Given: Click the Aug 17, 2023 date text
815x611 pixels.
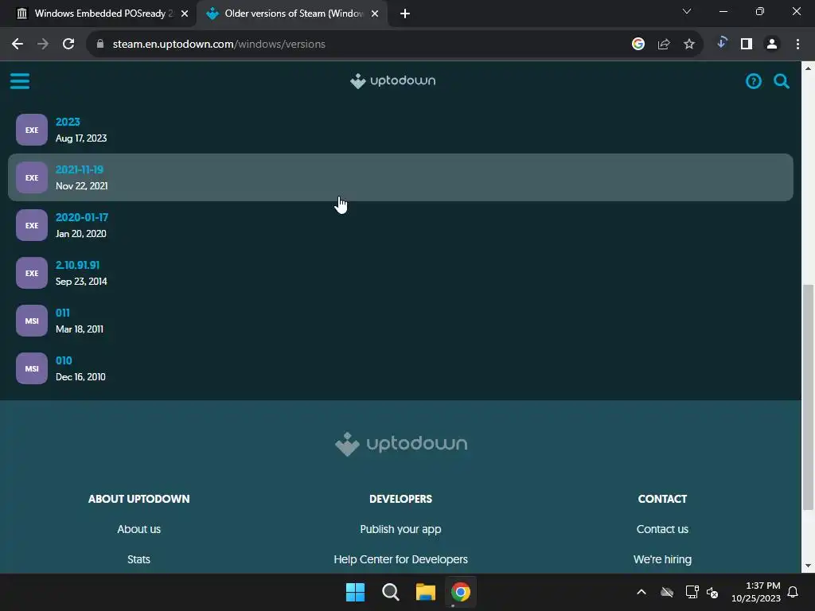Looking at the screenshot, I should click(x=81, y=138).
